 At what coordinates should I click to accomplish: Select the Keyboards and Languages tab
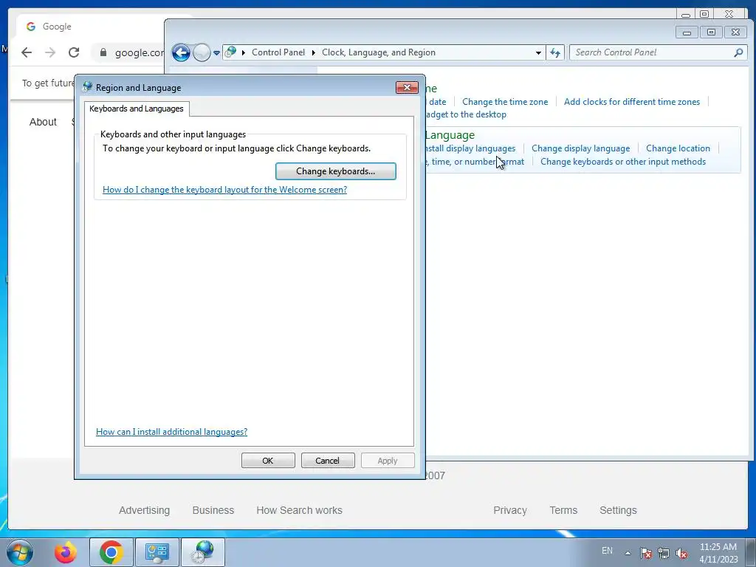pos(137,109)
